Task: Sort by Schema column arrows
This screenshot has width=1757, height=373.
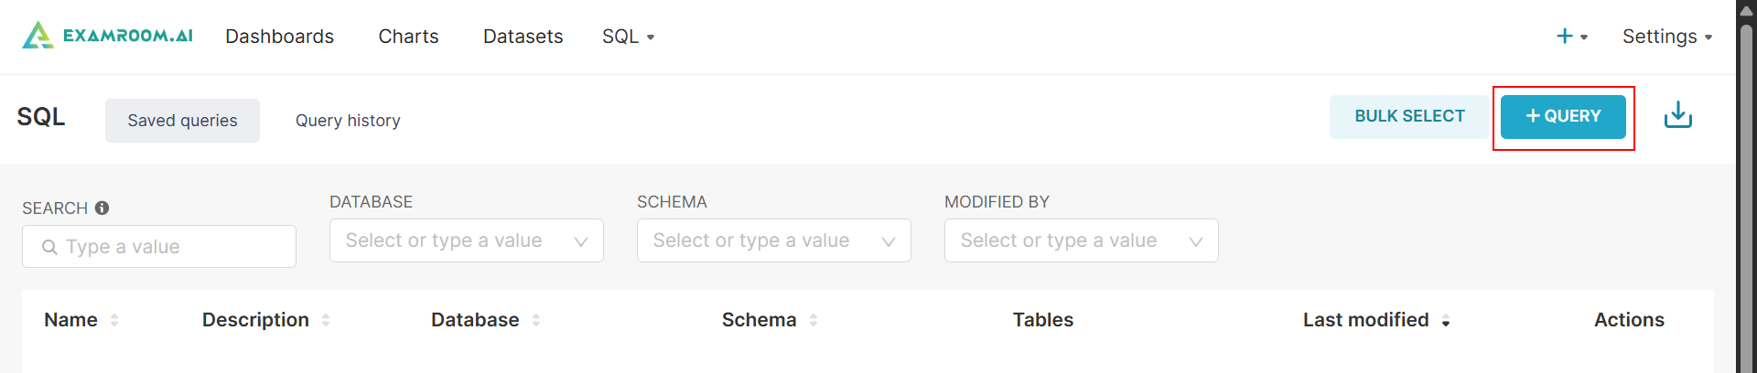Action: 814,320
